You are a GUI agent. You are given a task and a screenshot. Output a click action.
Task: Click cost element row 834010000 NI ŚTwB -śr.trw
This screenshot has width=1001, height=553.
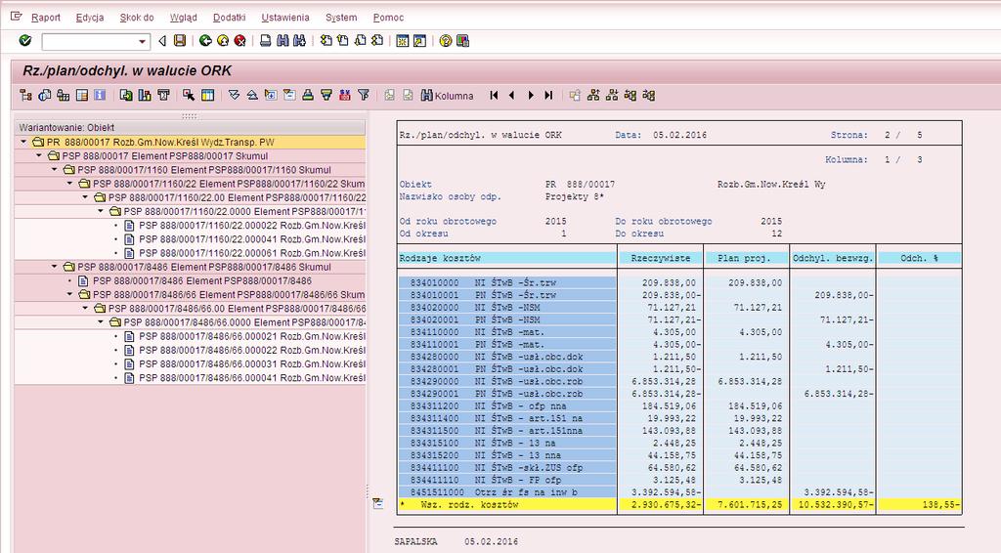point(507,282)
